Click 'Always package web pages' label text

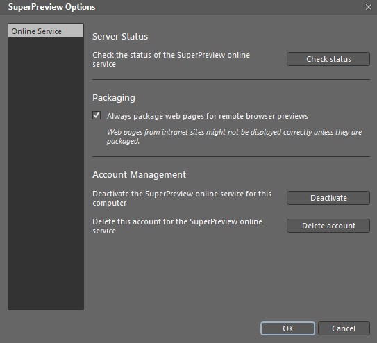click(208, 116)
